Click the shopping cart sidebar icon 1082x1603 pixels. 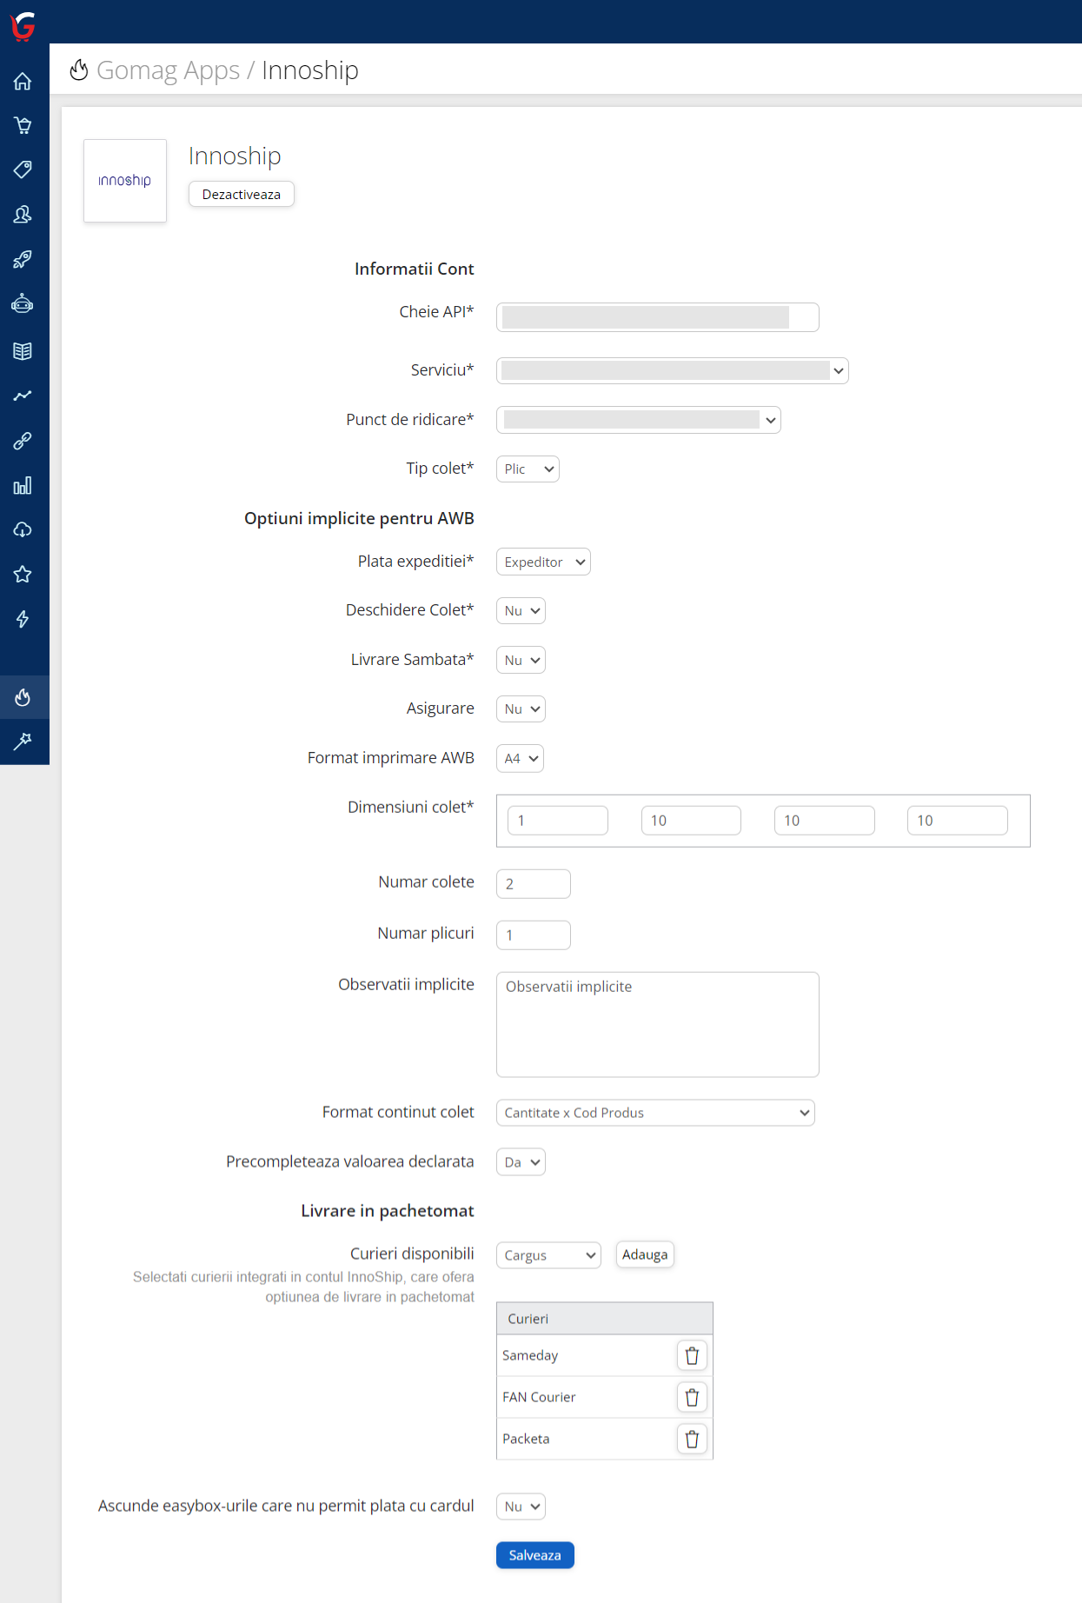point(23,126)
